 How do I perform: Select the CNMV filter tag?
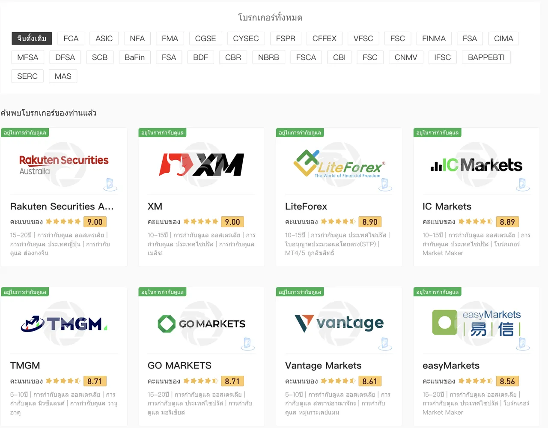click(406, 57)
